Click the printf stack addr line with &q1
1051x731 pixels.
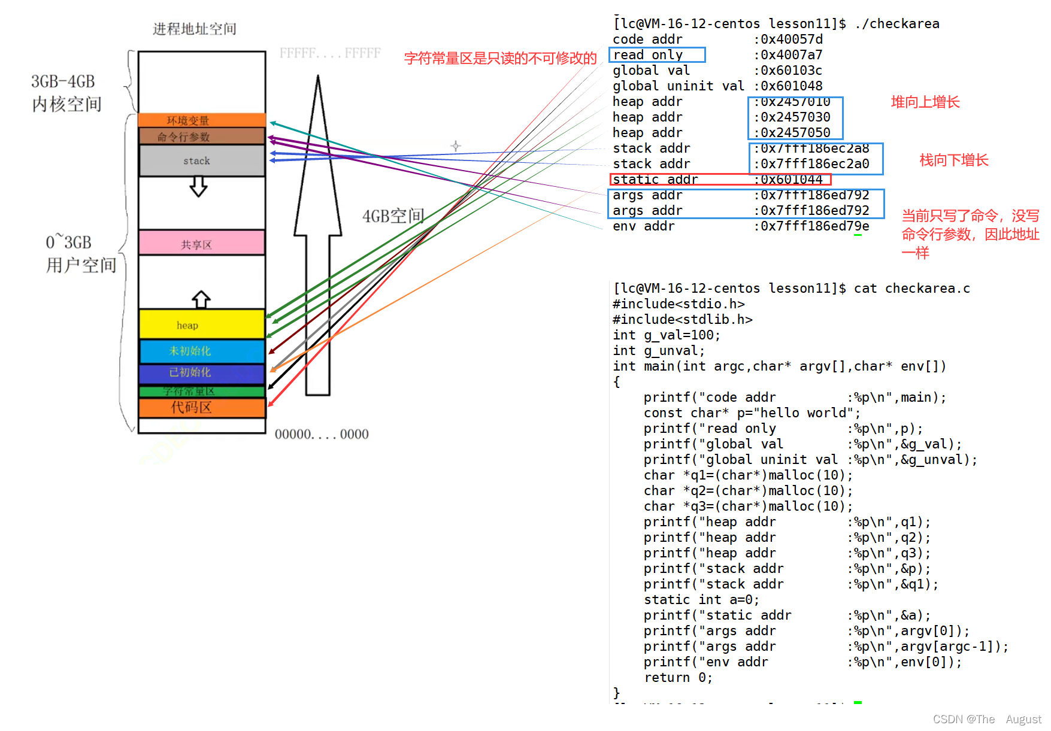(x=792, y=584)
